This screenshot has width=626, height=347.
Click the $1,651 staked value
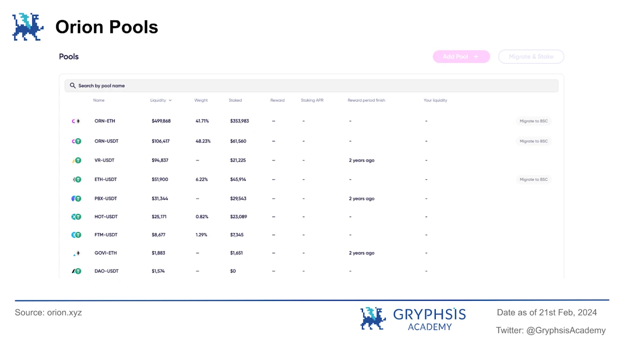click(236, 253)
